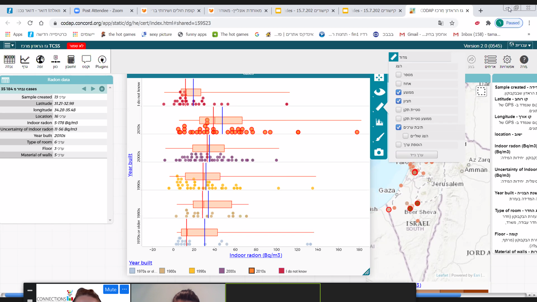Switch to the CODAP browser tab
The height and width of the screenshot is (302, 537).
coord(438,10)
